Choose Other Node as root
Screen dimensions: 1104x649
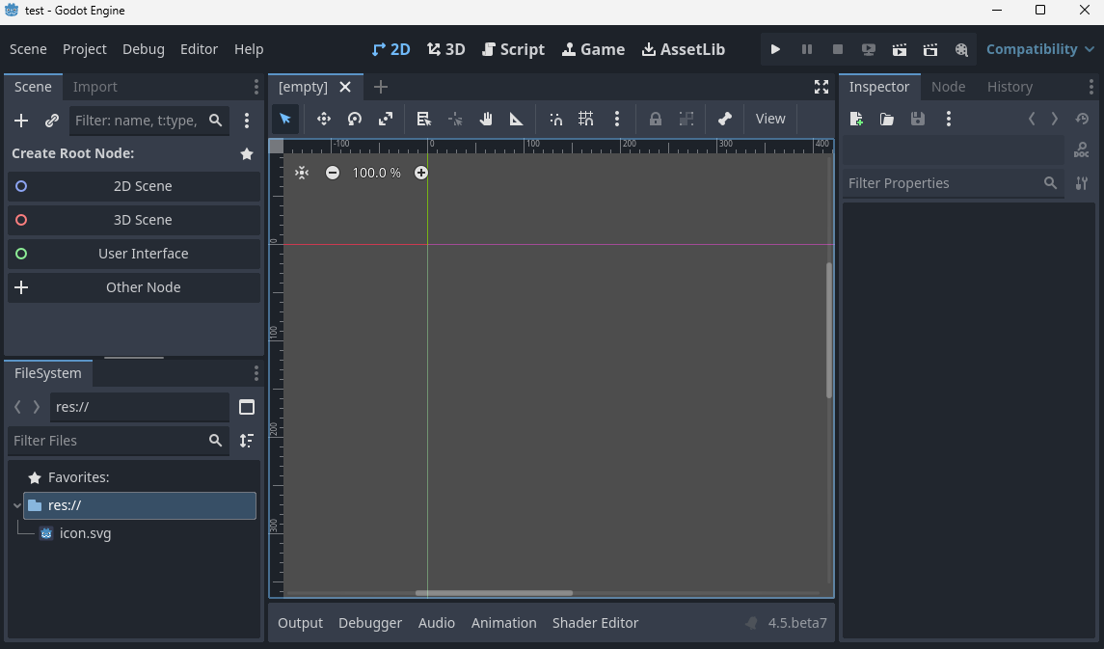[134, 288]
